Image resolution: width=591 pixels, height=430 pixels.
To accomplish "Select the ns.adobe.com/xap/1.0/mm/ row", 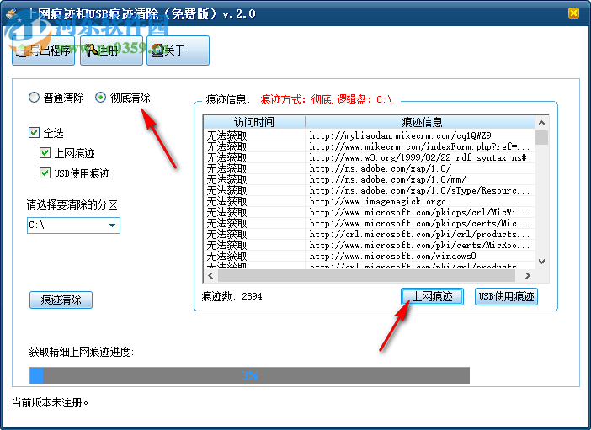I will pyautogui.click(x=369, y=179).
